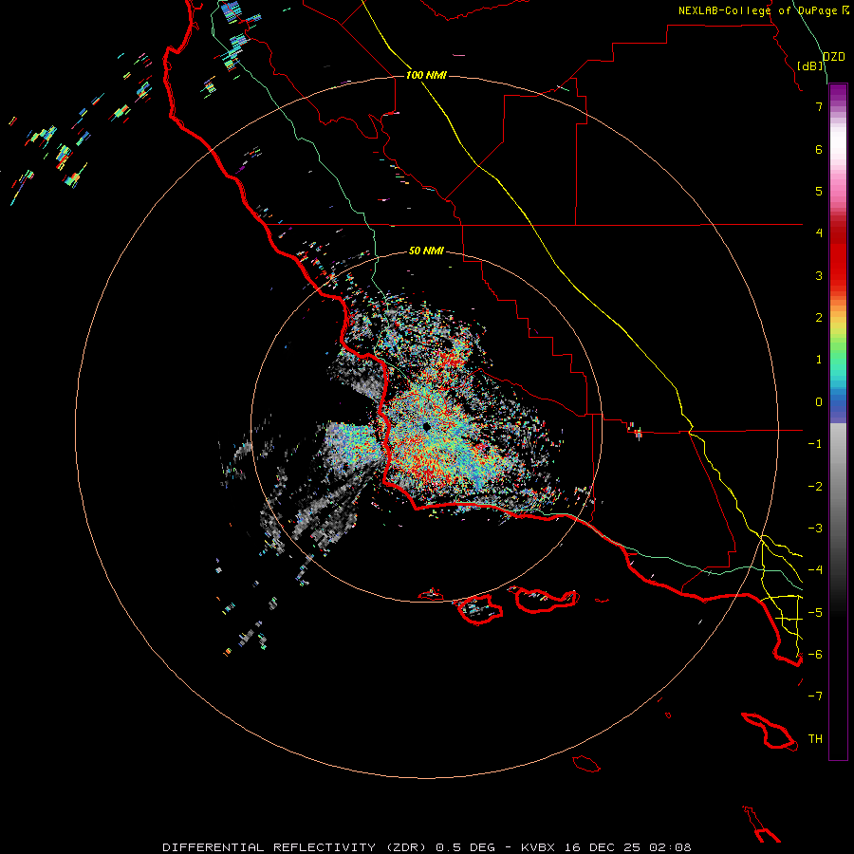
Task: Click the -1 value on the color scale
Action: (x=815, y=444)
